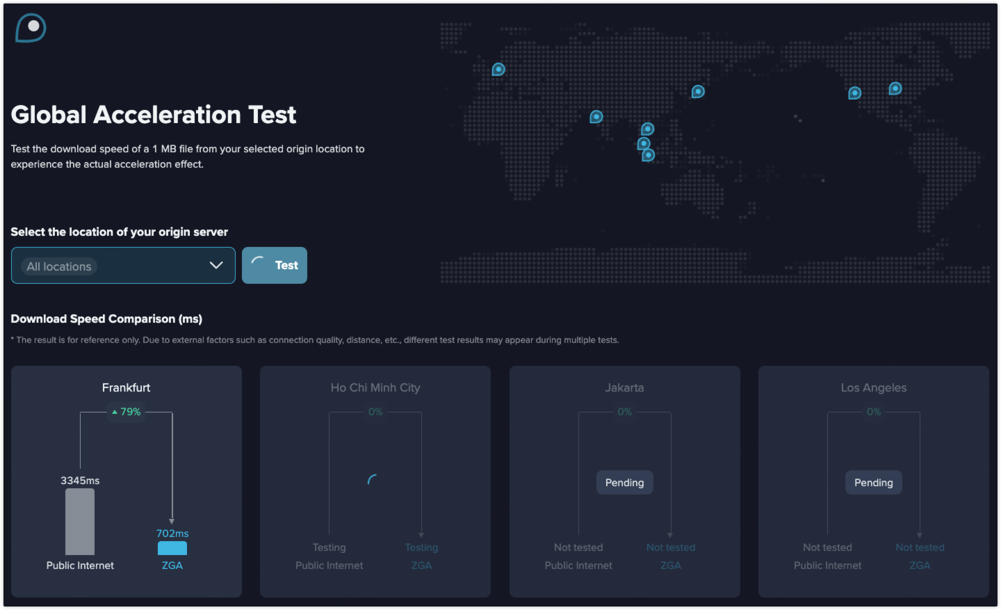
Task: Click the Ho Chi Minh City 0% badge
Action: [x=375, y=412]
